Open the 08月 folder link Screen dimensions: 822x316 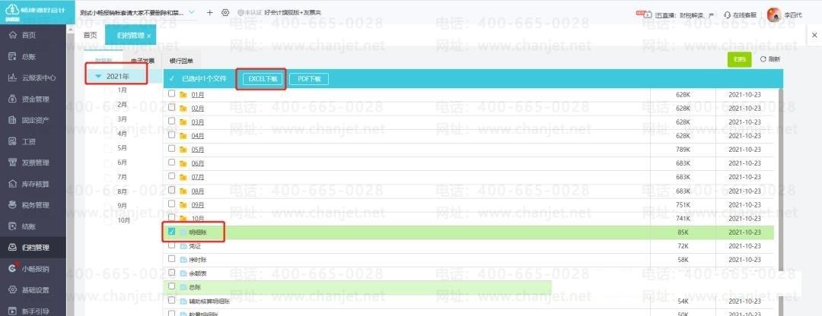click(198, 191)
